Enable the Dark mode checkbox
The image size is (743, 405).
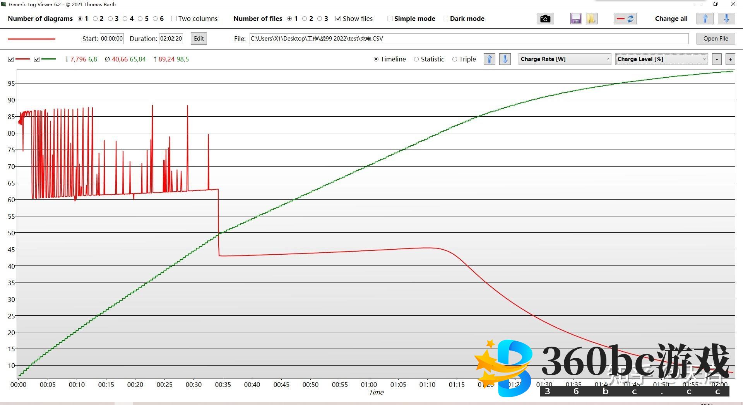[445, 19]
